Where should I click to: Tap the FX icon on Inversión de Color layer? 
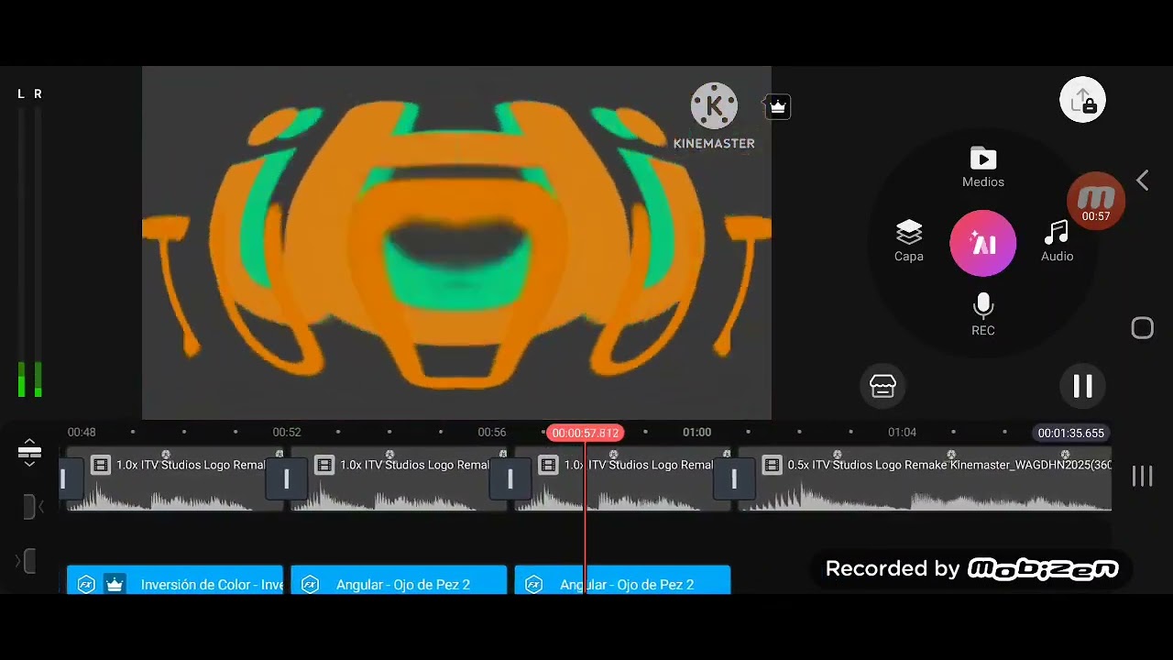(86, 584)
